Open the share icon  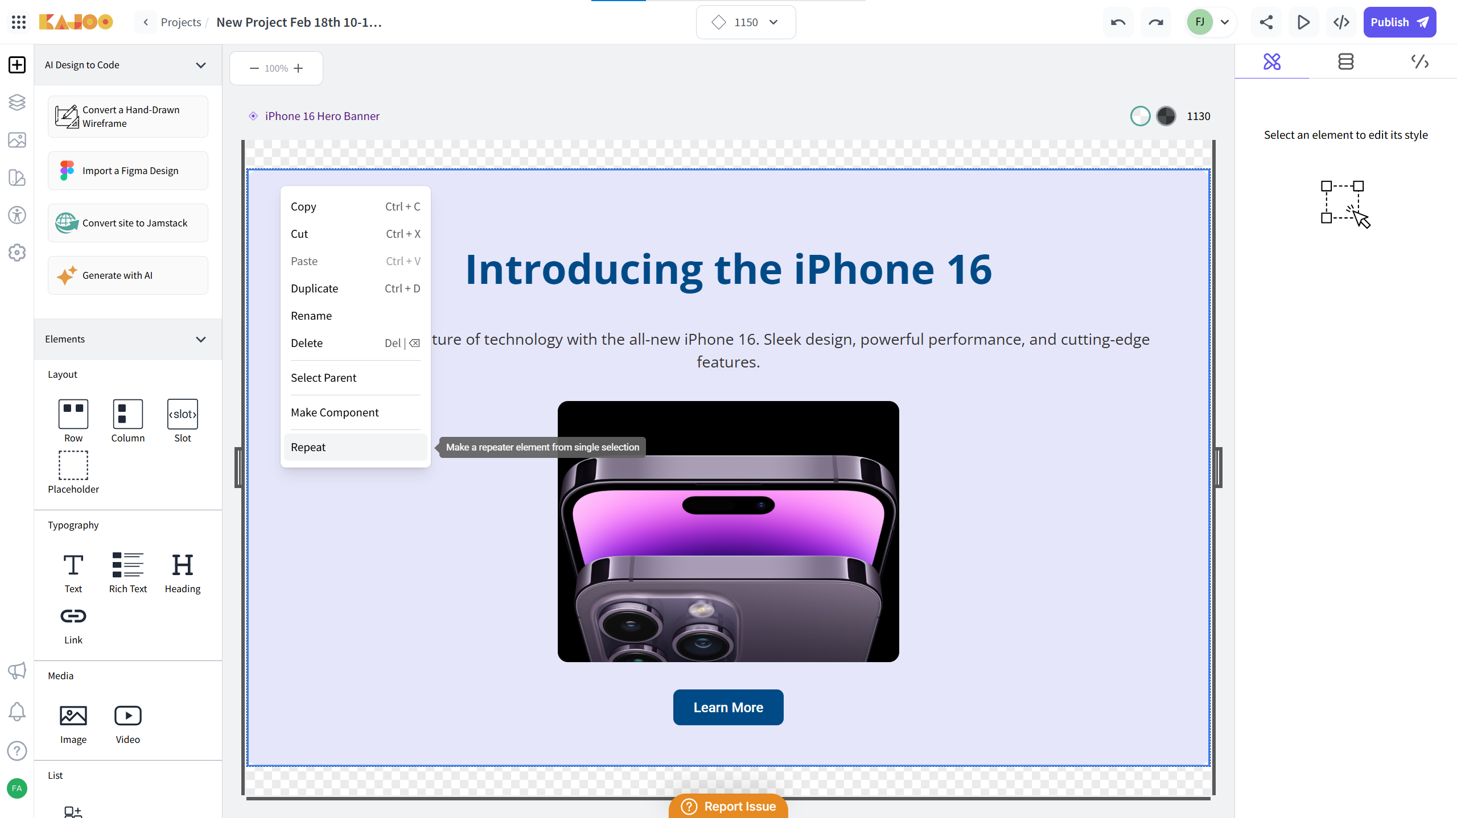tap(1266, 22)
